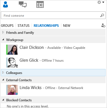Select the External Contacts header label
This screenshot has width=107, height=108.
click(19, 80)
